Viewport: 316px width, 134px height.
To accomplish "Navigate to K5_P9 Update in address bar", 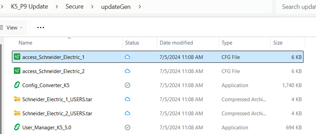I will click(29, 7).
